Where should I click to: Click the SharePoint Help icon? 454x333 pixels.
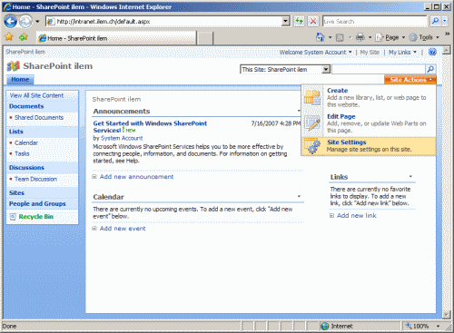(432, 52)
